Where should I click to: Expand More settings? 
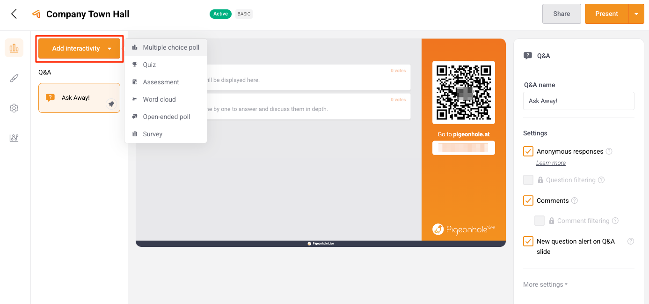545,284
